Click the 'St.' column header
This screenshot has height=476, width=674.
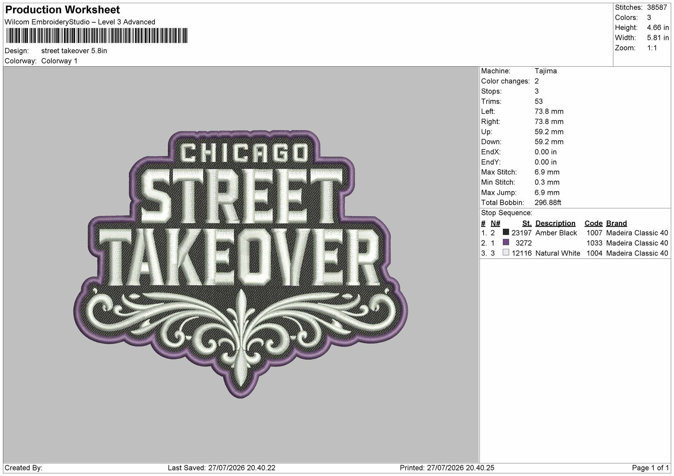[x=527, y=223]
